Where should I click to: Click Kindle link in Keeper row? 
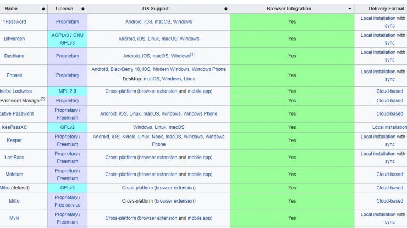coord(129,137)
